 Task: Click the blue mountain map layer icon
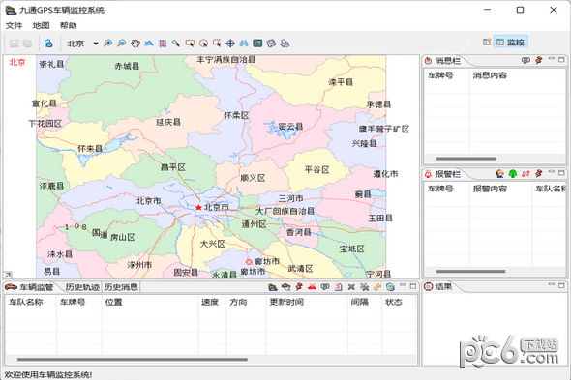pyautogui.click(x=149, y=44)
